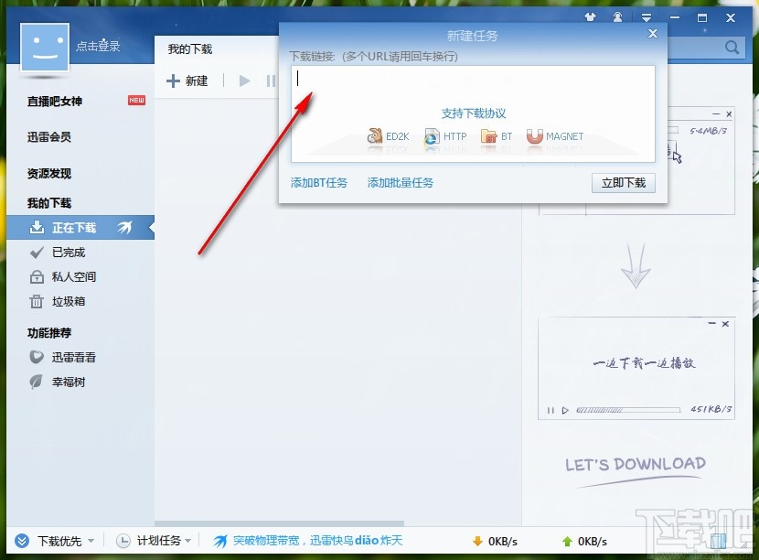The image size is (759, 560).
Task: Click the horizontal scrollbar at the bottom
Action: coord(279,523)
